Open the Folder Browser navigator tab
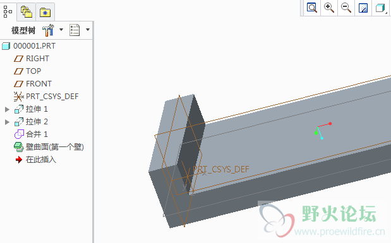The width and height of the screenshot is (391, 243). click(x=27, y=12)
